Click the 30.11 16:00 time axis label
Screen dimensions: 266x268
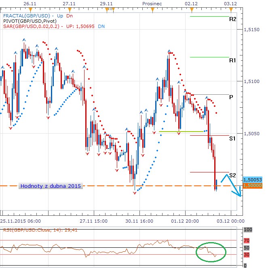click(139, 221)
